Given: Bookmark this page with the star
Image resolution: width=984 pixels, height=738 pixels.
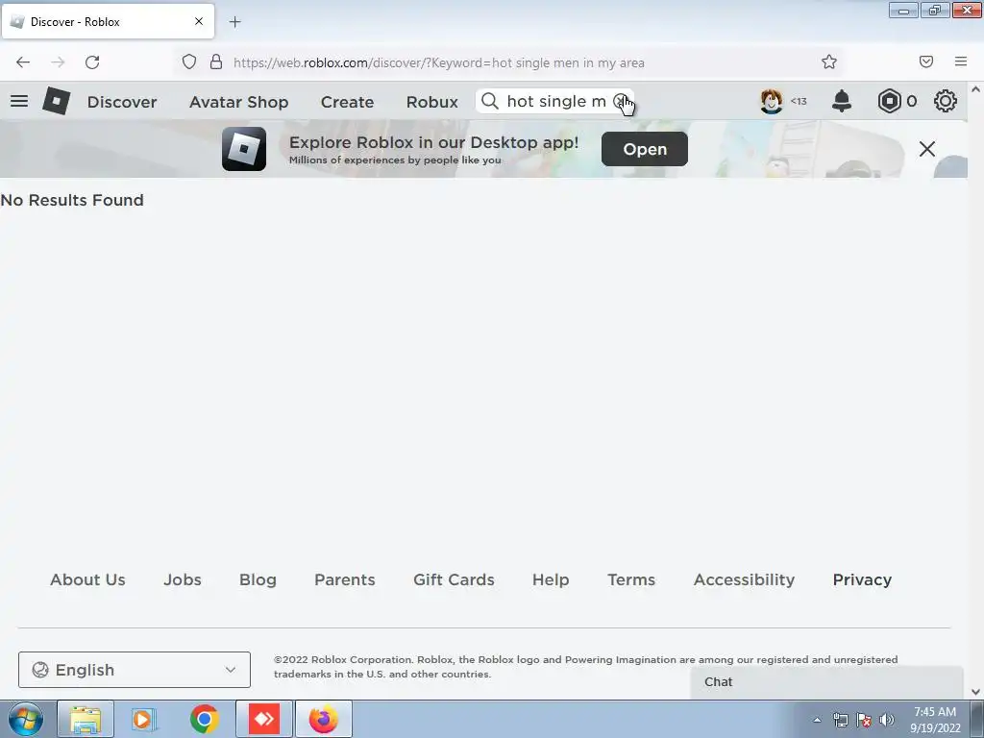Looking at the screenshot, I should pyautogui.click(x=829, y=62).
